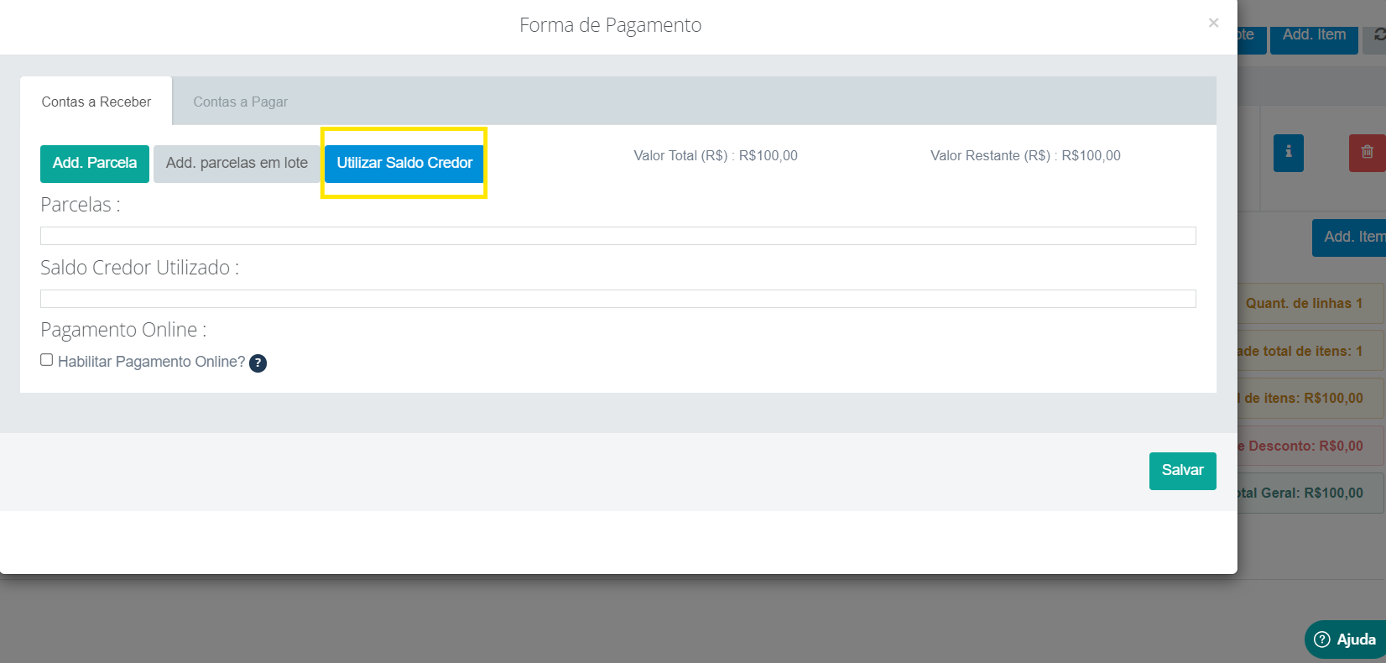
Task: Click the Valor Restante R$100,00 text
Action: coord(1025,156)
